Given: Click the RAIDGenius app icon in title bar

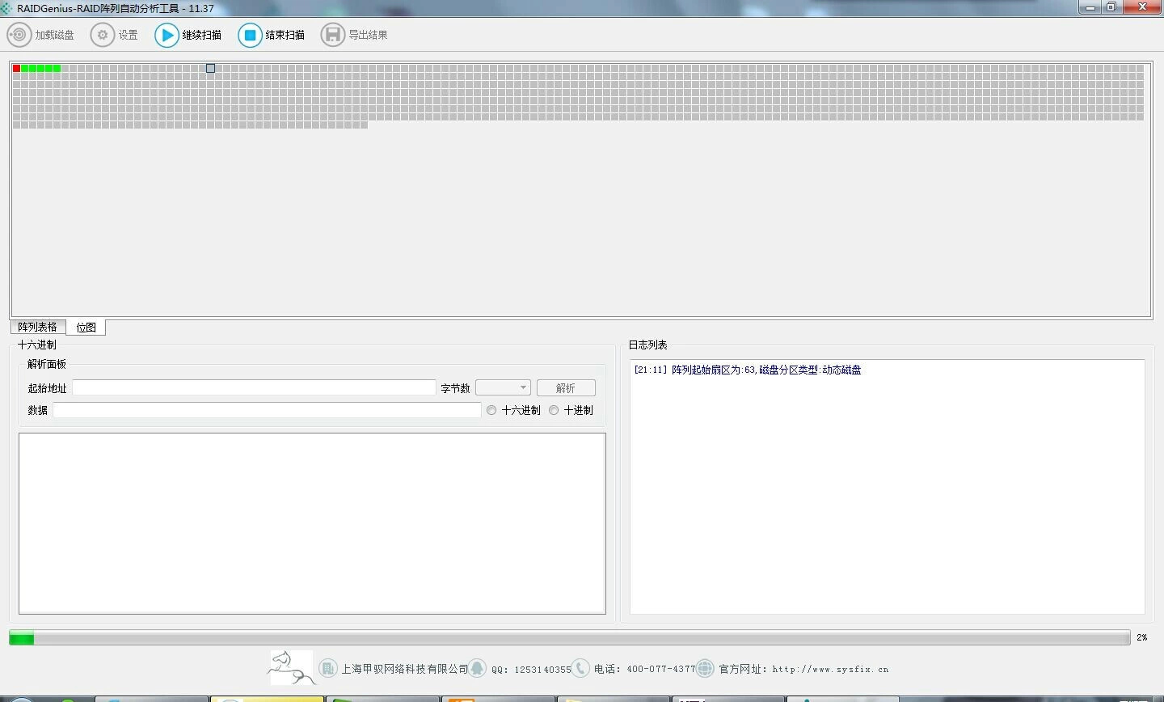Looking at the screenshot, I should pos(6,8).
